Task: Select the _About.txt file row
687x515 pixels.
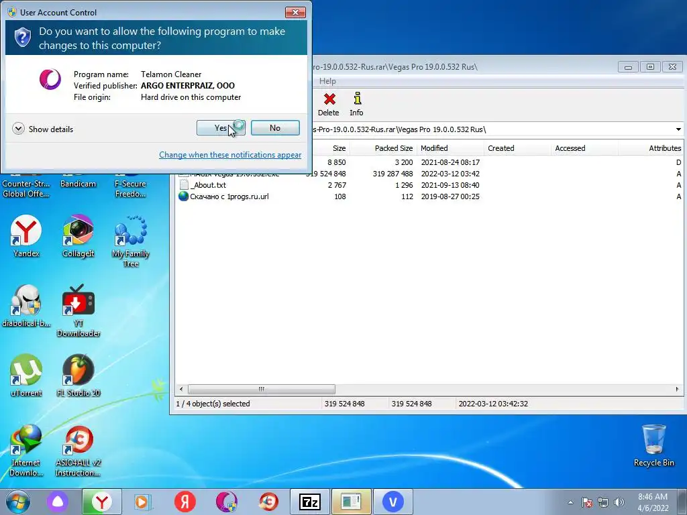Action: pyautogui.click(x=429, y=185)
